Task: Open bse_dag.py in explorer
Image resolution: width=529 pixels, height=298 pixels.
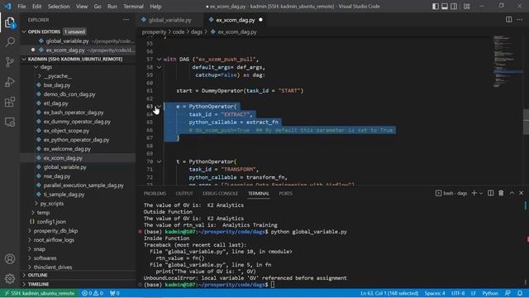Action: click(57, 85)
